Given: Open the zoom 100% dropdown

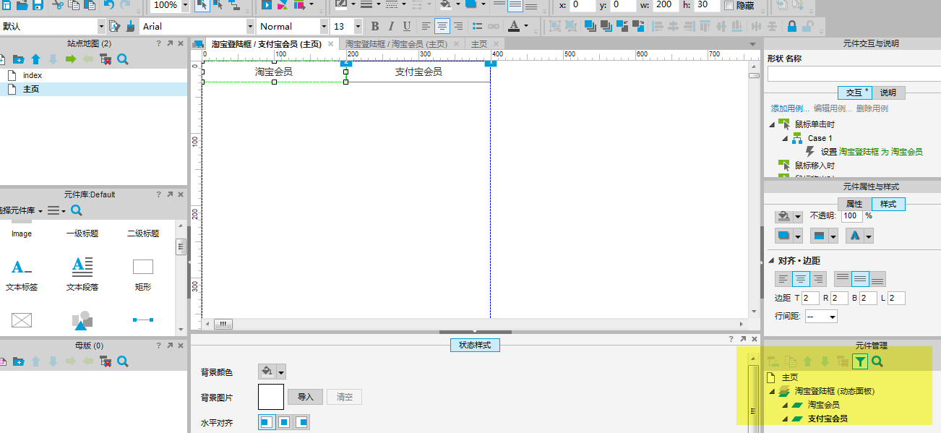Looking at the screenshot, I should (186, 5).
